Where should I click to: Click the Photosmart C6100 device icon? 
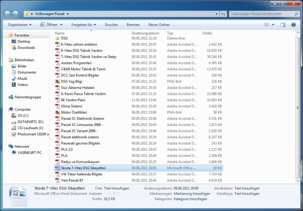click(x=14, y=134)
